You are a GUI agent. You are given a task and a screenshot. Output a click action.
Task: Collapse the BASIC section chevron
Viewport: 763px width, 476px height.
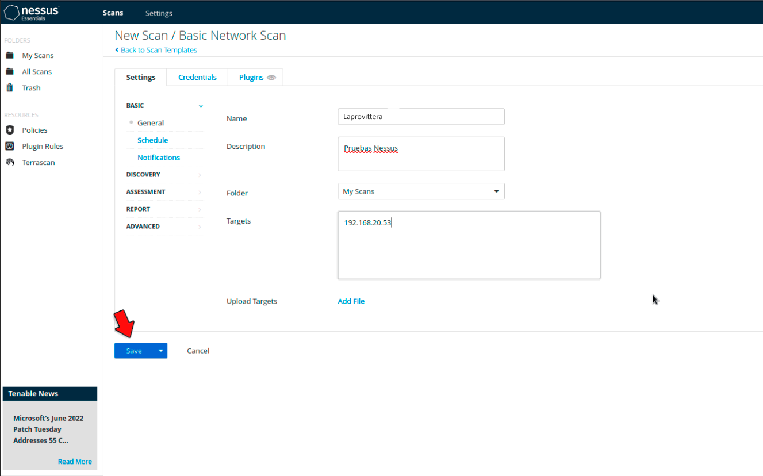click(x=201, y=106)
